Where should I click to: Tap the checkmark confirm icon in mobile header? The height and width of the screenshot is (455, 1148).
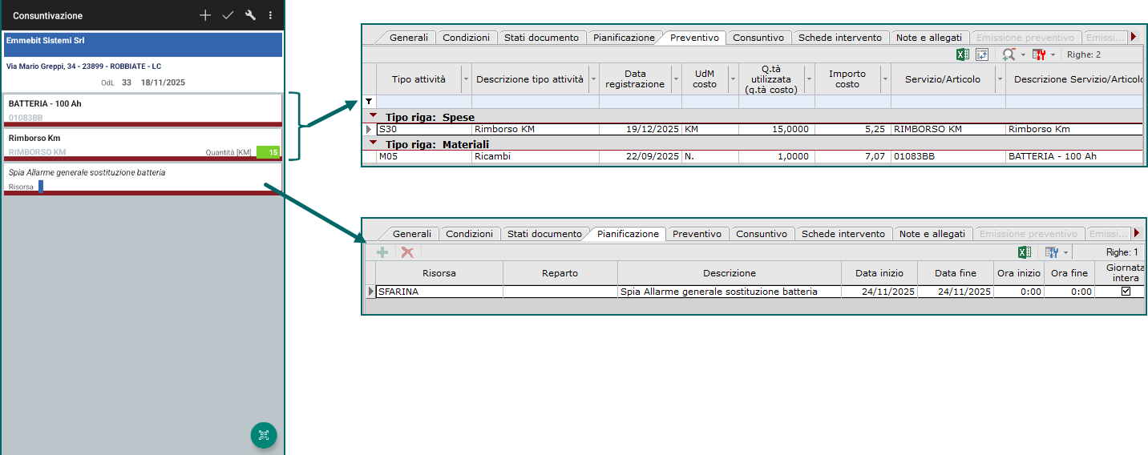click(x=228, y=15)
